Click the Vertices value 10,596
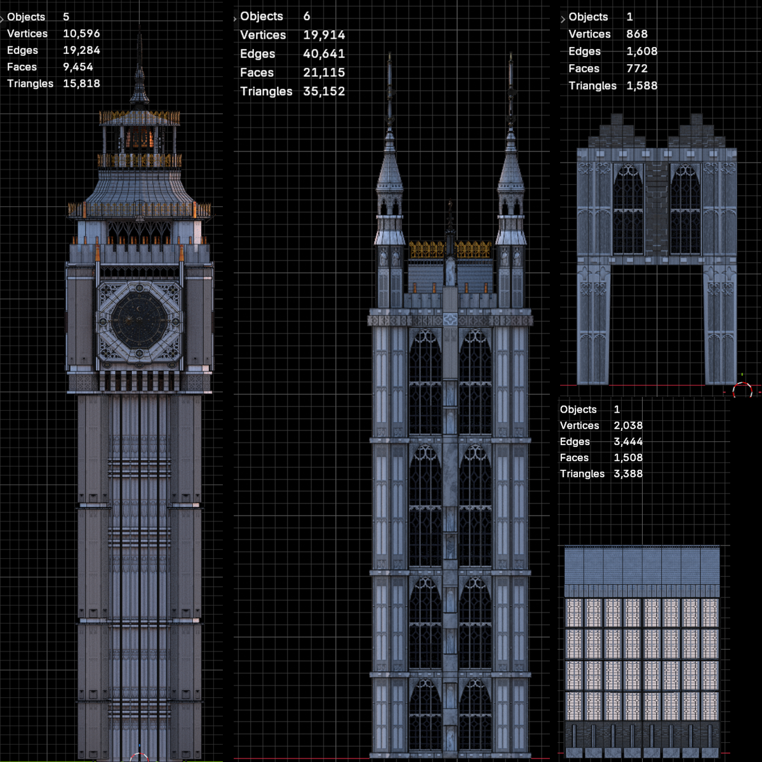 (81, 34)
